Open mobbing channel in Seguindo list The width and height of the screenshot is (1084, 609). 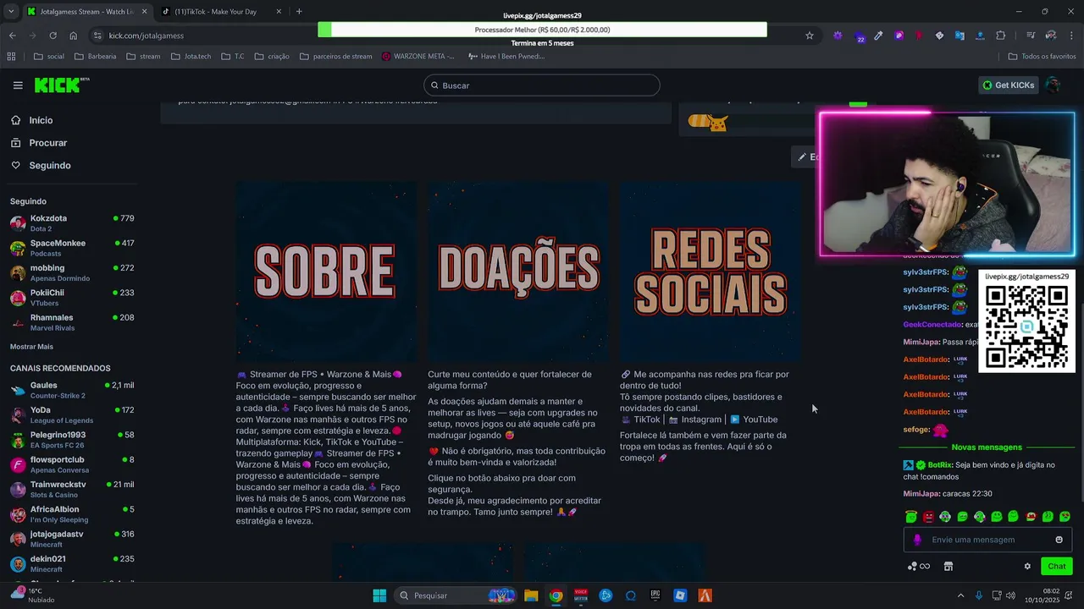click(72, 272)
